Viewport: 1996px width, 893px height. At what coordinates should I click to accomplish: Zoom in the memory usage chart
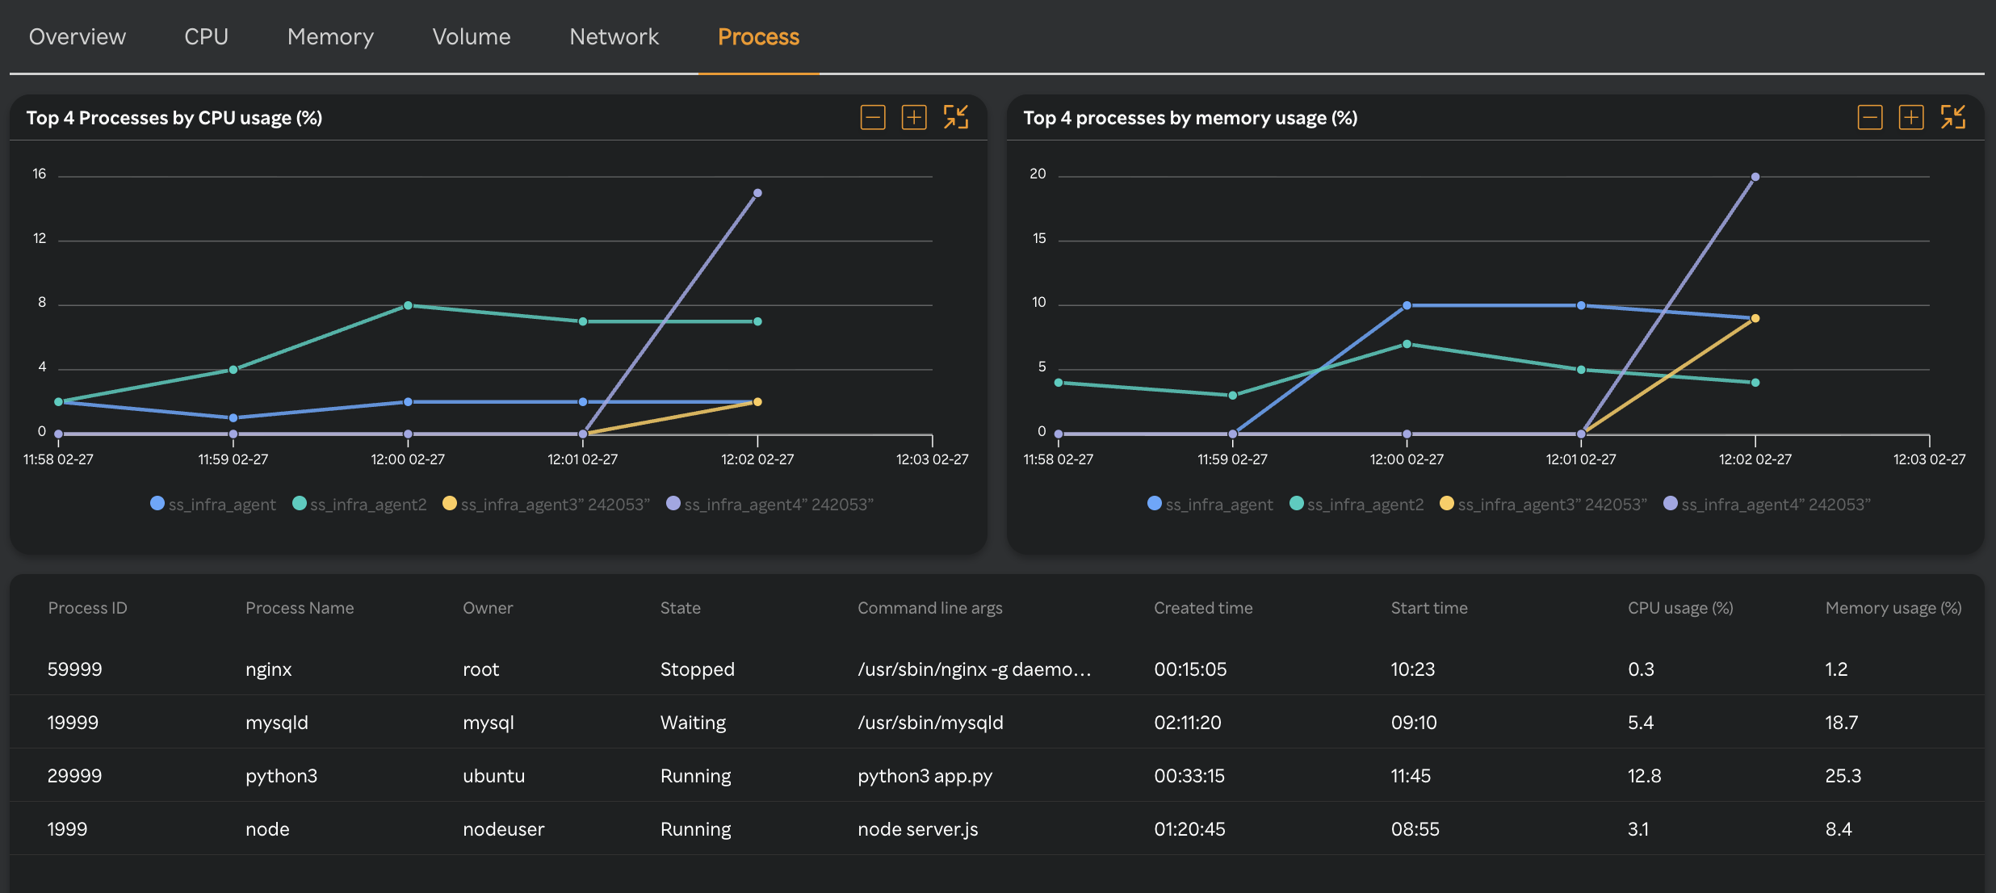(1911, 118)
